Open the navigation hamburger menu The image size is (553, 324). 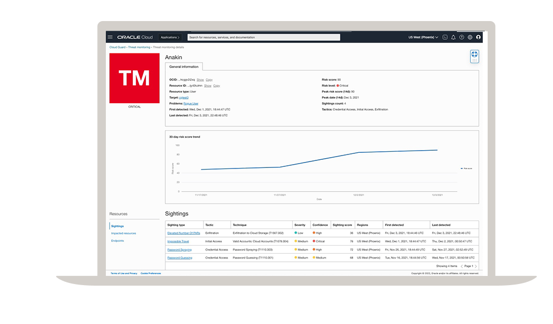click(110, 37)
